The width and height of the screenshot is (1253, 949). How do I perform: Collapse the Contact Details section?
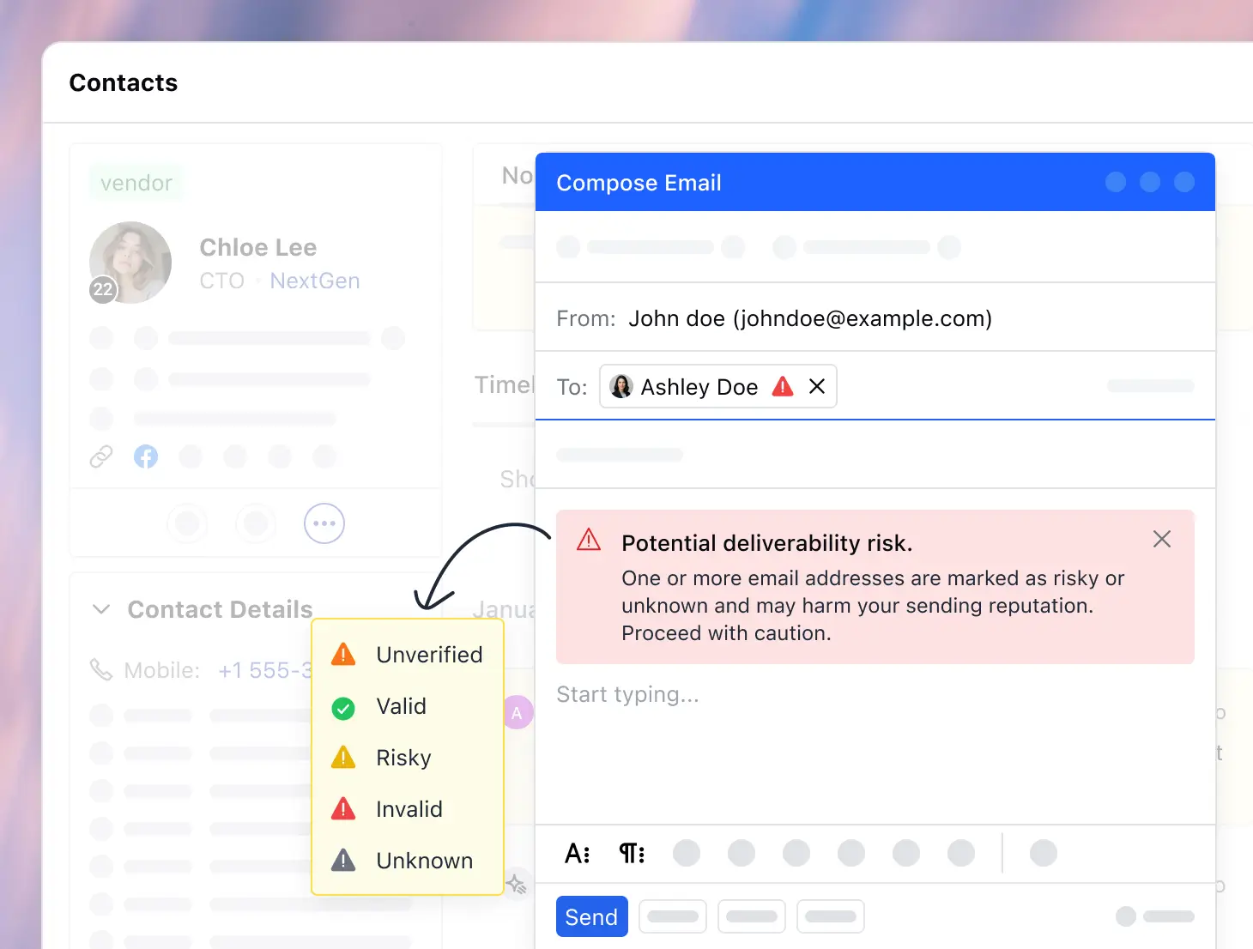[x=101, y=609]
